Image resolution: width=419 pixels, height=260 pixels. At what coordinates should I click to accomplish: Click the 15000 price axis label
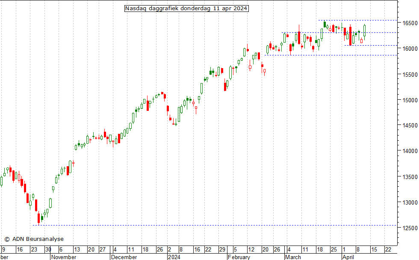[x=410, y=100]
